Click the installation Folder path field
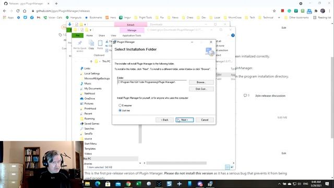The height and width of the screenshot is (188, 334). coord(152,83)
